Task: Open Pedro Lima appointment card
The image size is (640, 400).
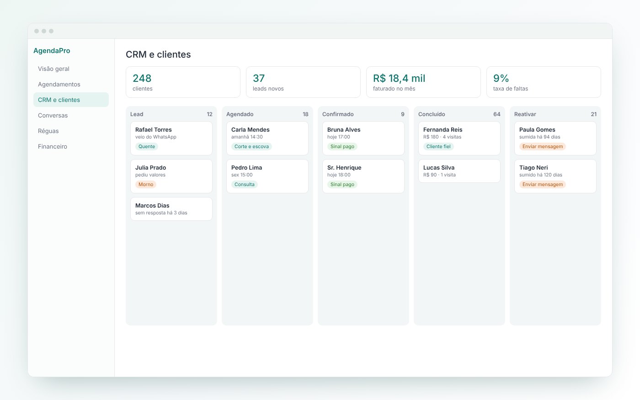Action: tap(267, 176)
